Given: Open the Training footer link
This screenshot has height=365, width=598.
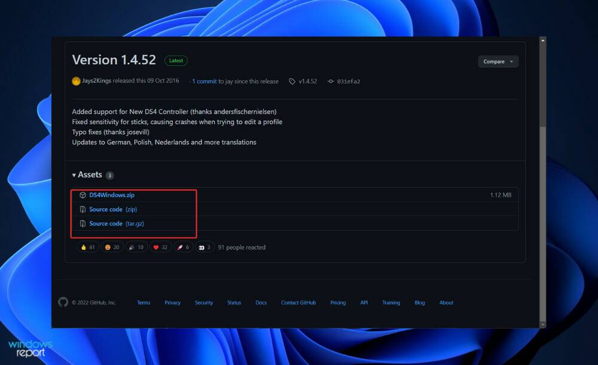Looking at the screenshot, I should pyautogui.click(x=391, y=303).
